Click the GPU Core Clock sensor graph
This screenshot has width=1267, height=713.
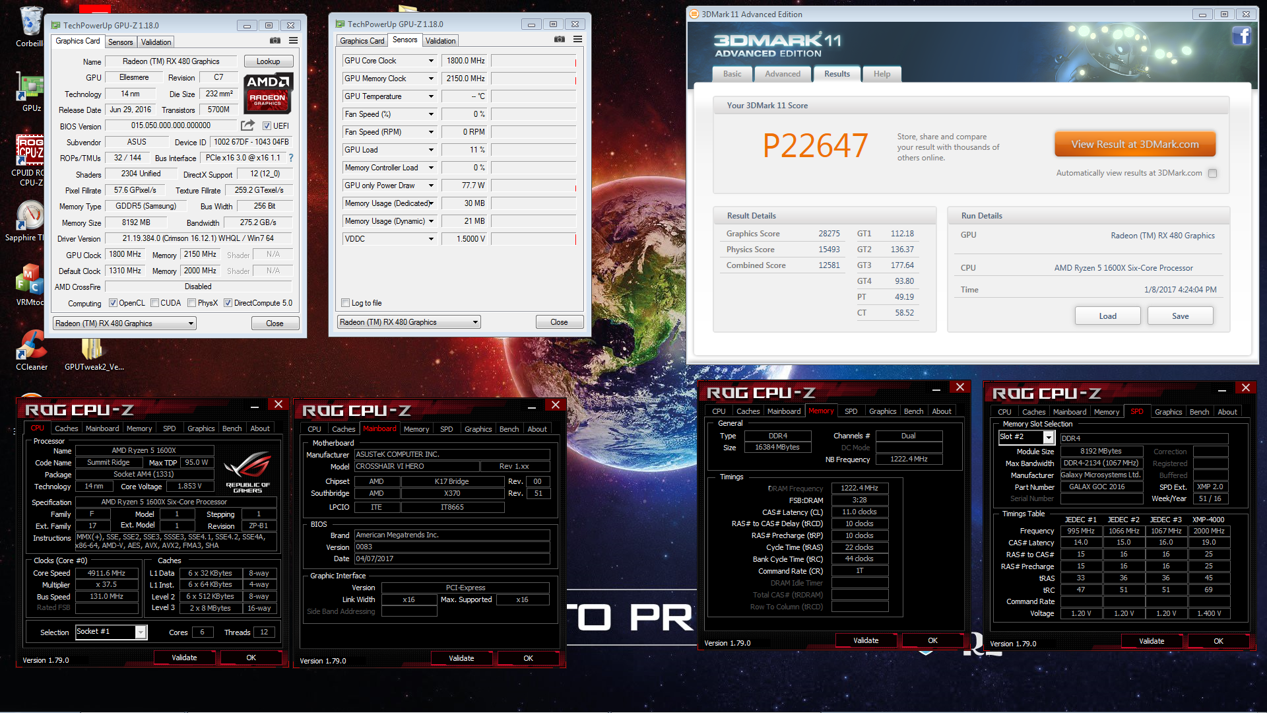[x=533, y=61]
